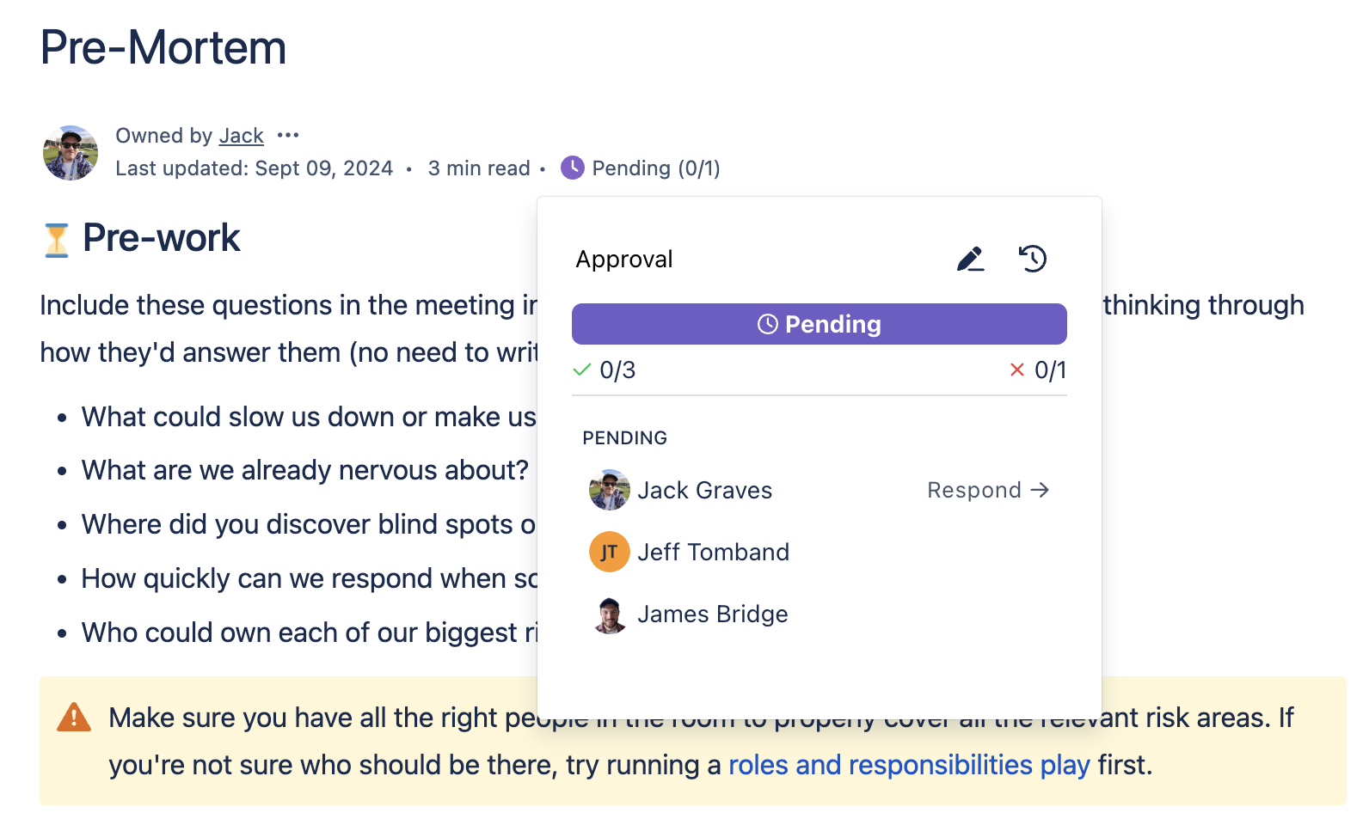The height and width of the screenshot is (825, 1369).
Task: Click Respond next to Jack Graves
Action: [987, 490]
